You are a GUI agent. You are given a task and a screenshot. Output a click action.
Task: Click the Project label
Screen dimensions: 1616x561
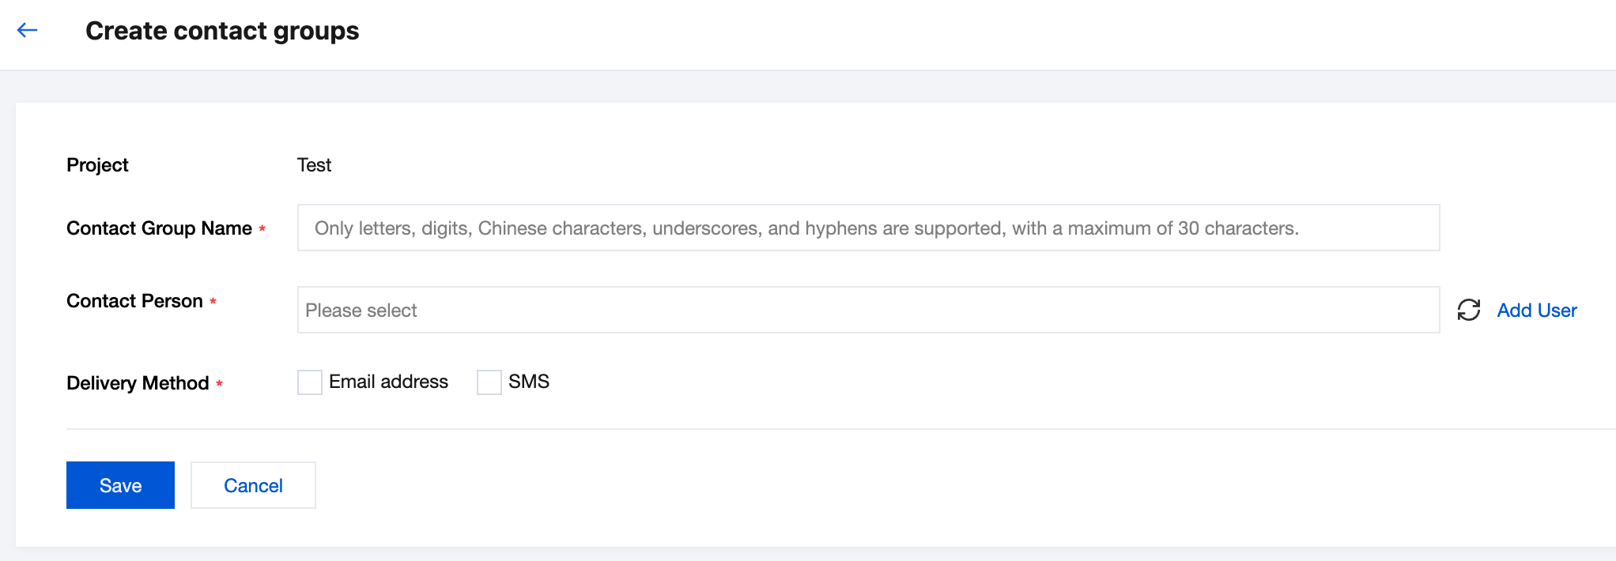coord(97,165)
